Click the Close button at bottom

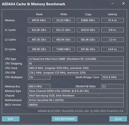[118, 119]
